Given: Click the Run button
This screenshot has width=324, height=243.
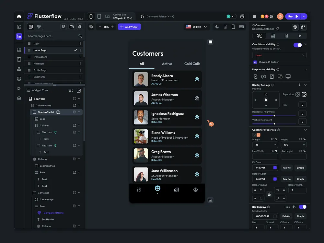Looking at the screenshot, I should click(x=291, y=16).
